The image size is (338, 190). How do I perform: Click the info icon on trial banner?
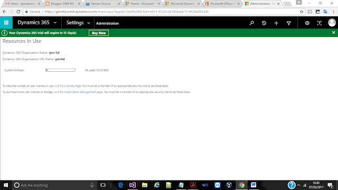coord(4,33)
